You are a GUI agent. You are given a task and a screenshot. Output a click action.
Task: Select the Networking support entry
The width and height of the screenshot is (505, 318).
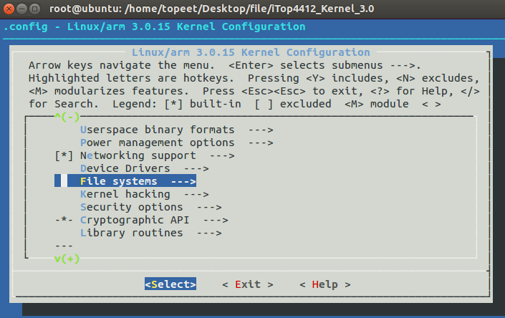157,155
